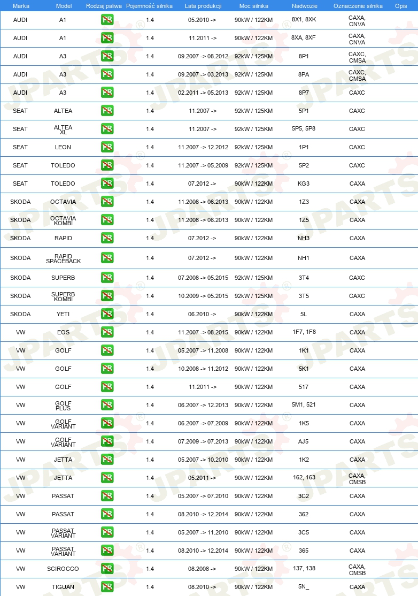Click the fuel icon in the VW EOS row
418x596 pixels.
(107, 332)
